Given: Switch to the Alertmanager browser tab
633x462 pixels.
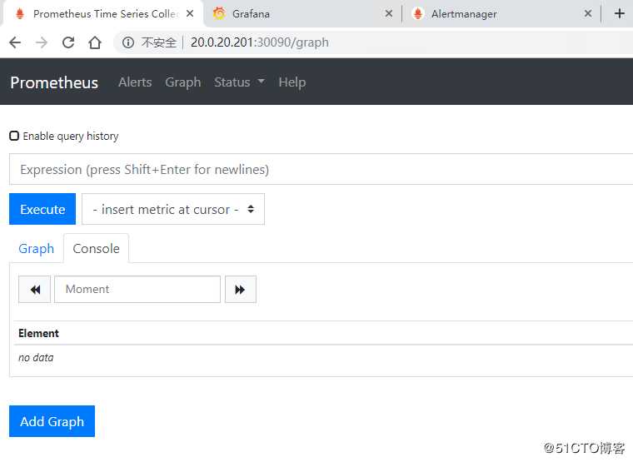Looking at the screenshot, I should pyautogui.click(x=501, y=13).
